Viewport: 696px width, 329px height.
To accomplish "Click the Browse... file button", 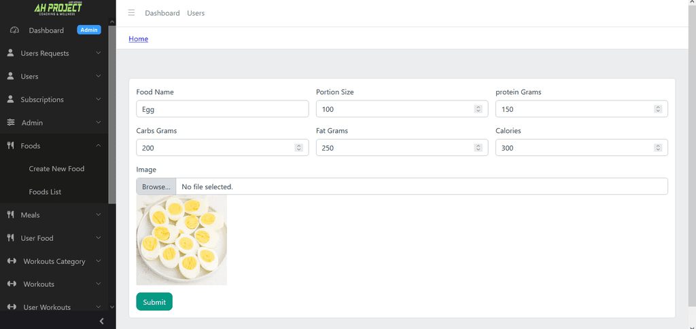I will click(156, 187).
